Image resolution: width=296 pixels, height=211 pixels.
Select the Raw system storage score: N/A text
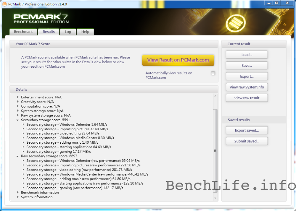tap(46, 115)
